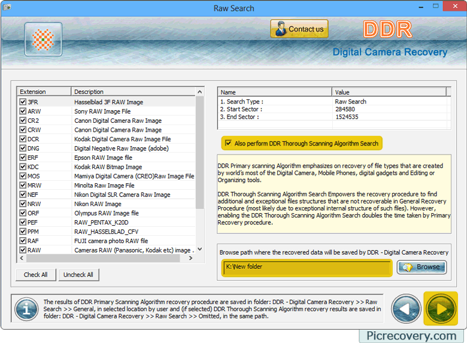
Task: Select 'Minolta Raw Image File' row
Action: click(x=107, y=185)
